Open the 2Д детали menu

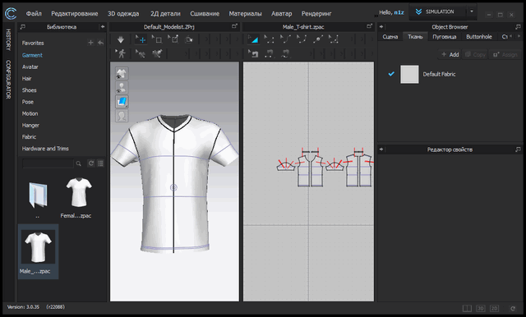(165, 14)
